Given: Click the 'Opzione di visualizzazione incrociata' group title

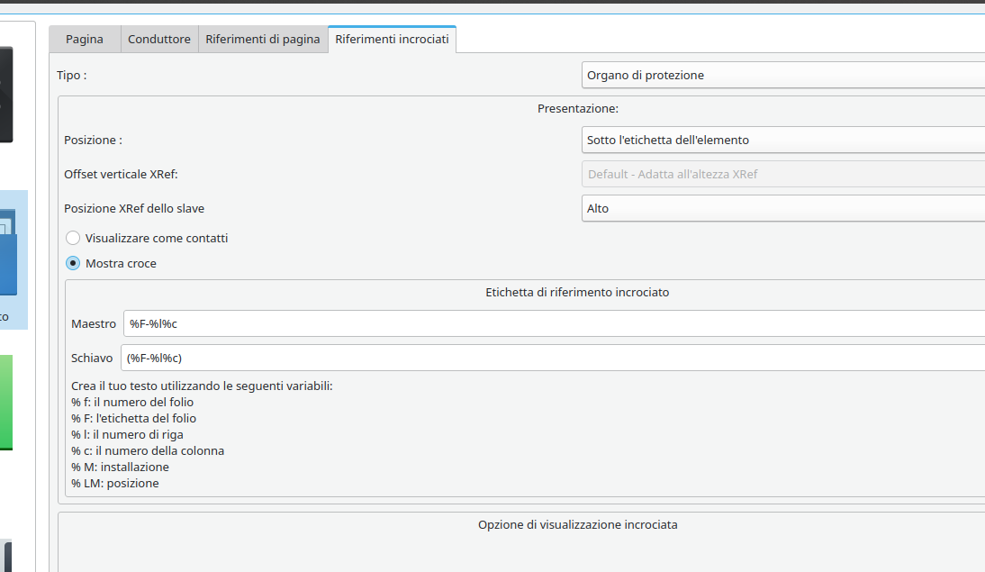Looking at the screenshot, I should click(577, 525).
